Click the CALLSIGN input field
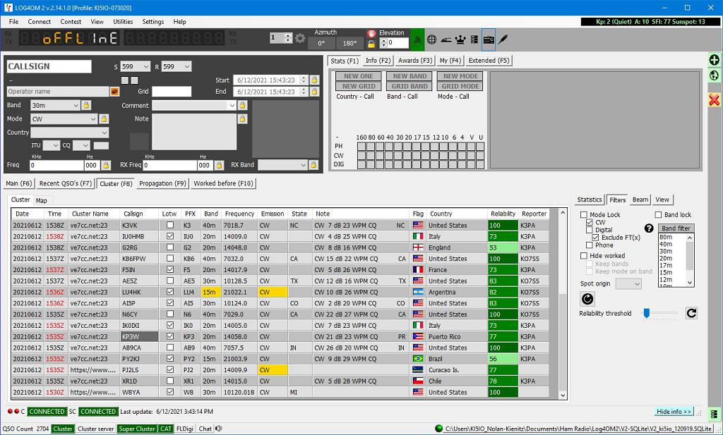The image size is (723, 435). click(49, 66)
